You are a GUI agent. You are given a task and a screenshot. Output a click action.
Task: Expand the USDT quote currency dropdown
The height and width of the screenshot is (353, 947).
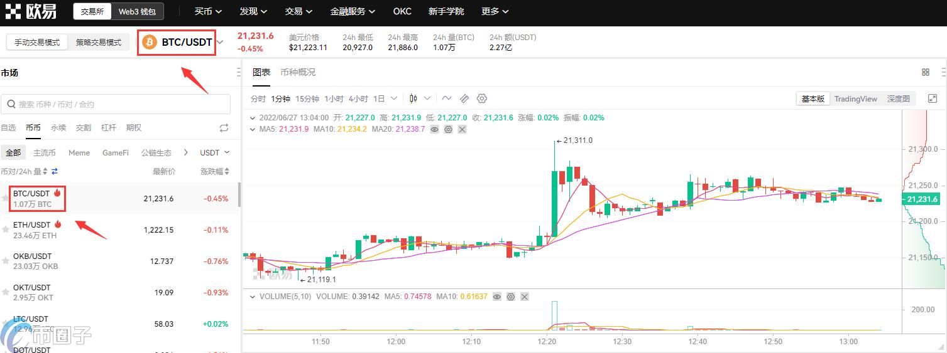click(214, 152)
